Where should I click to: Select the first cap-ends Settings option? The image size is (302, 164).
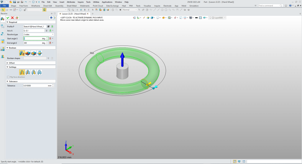[22, 72]
